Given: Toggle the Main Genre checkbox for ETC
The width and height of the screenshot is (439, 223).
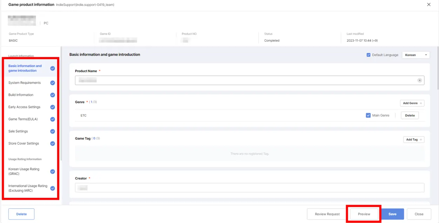Looking at the screenshot, I should (x=368, y=115).
